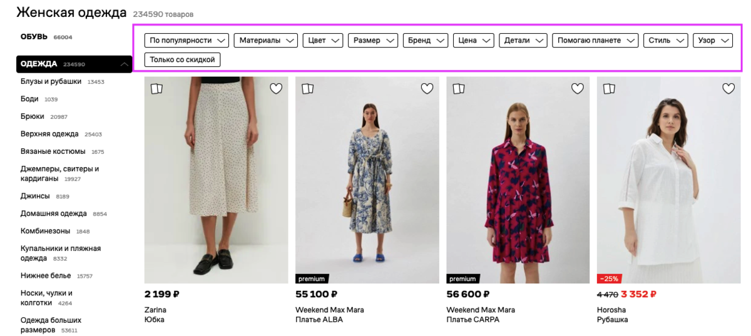Open the "По популярности" sort dropdown
The height and width of the screenshot is (336, 751).
coord(186,41)
